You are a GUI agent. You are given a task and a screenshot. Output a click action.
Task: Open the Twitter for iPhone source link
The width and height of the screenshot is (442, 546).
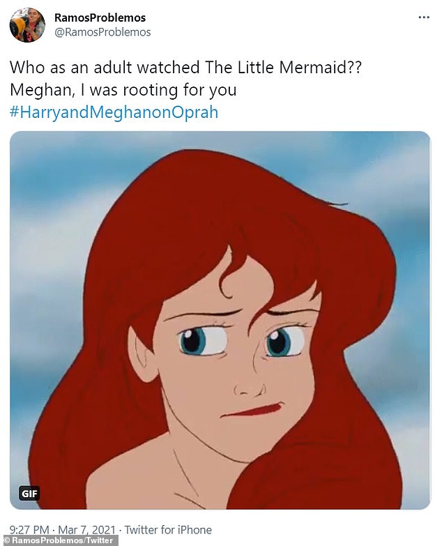point(168,530)
